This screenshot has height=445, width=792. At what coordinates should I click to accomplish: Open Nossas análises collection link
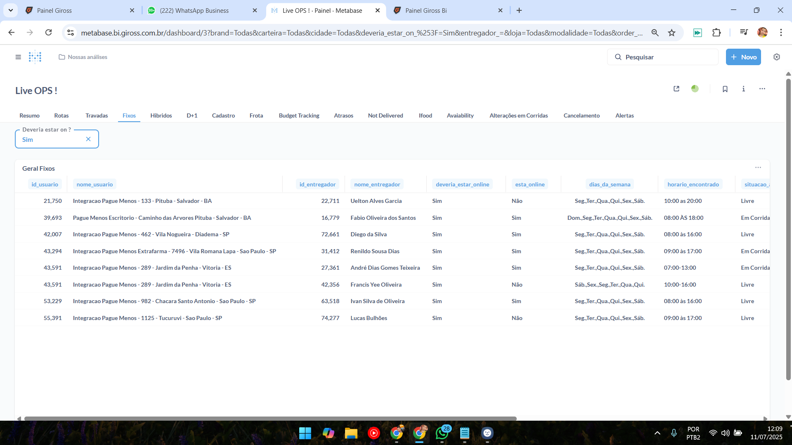[83, 57]
